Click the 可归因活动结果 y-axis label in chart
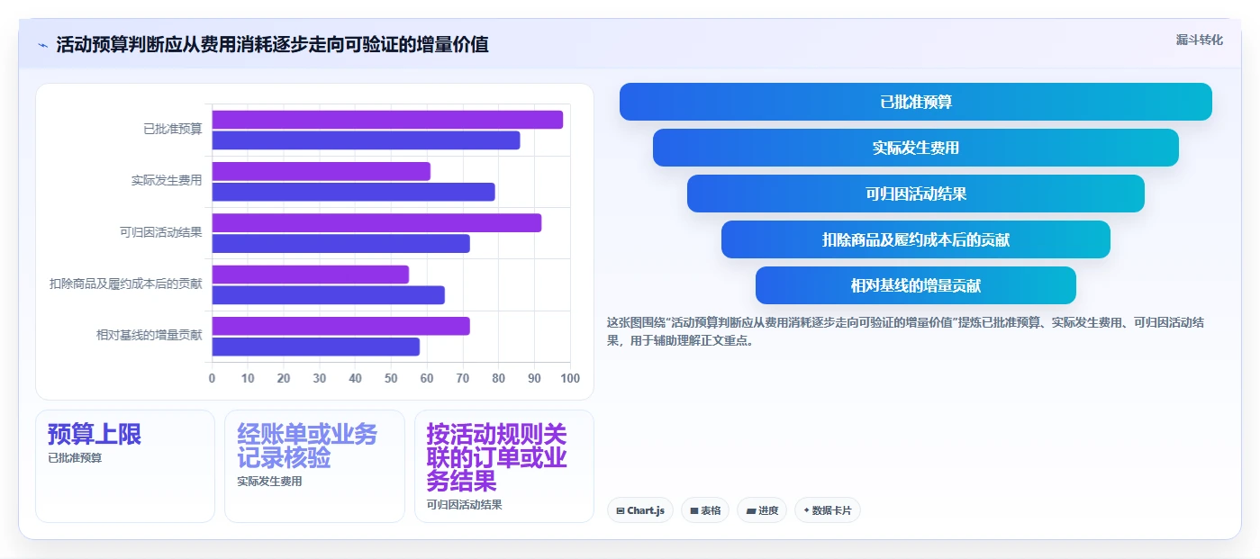 click(160, 232)
